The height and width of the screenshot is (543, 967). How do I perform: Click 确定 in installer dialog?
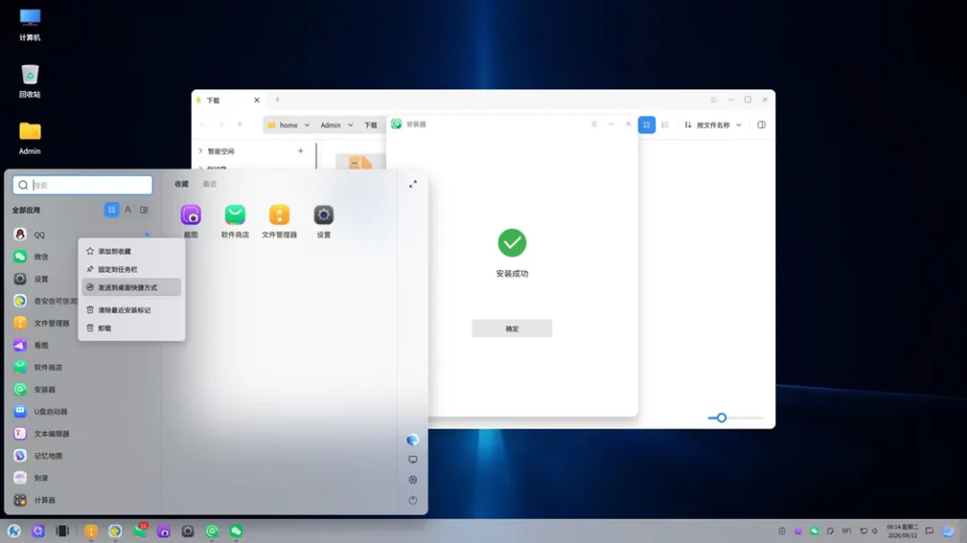512,328
